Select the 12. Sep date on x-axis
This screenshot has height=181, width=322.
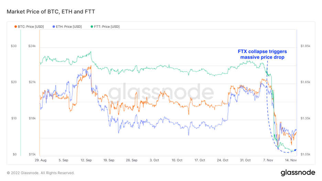[x=86, y=160]
